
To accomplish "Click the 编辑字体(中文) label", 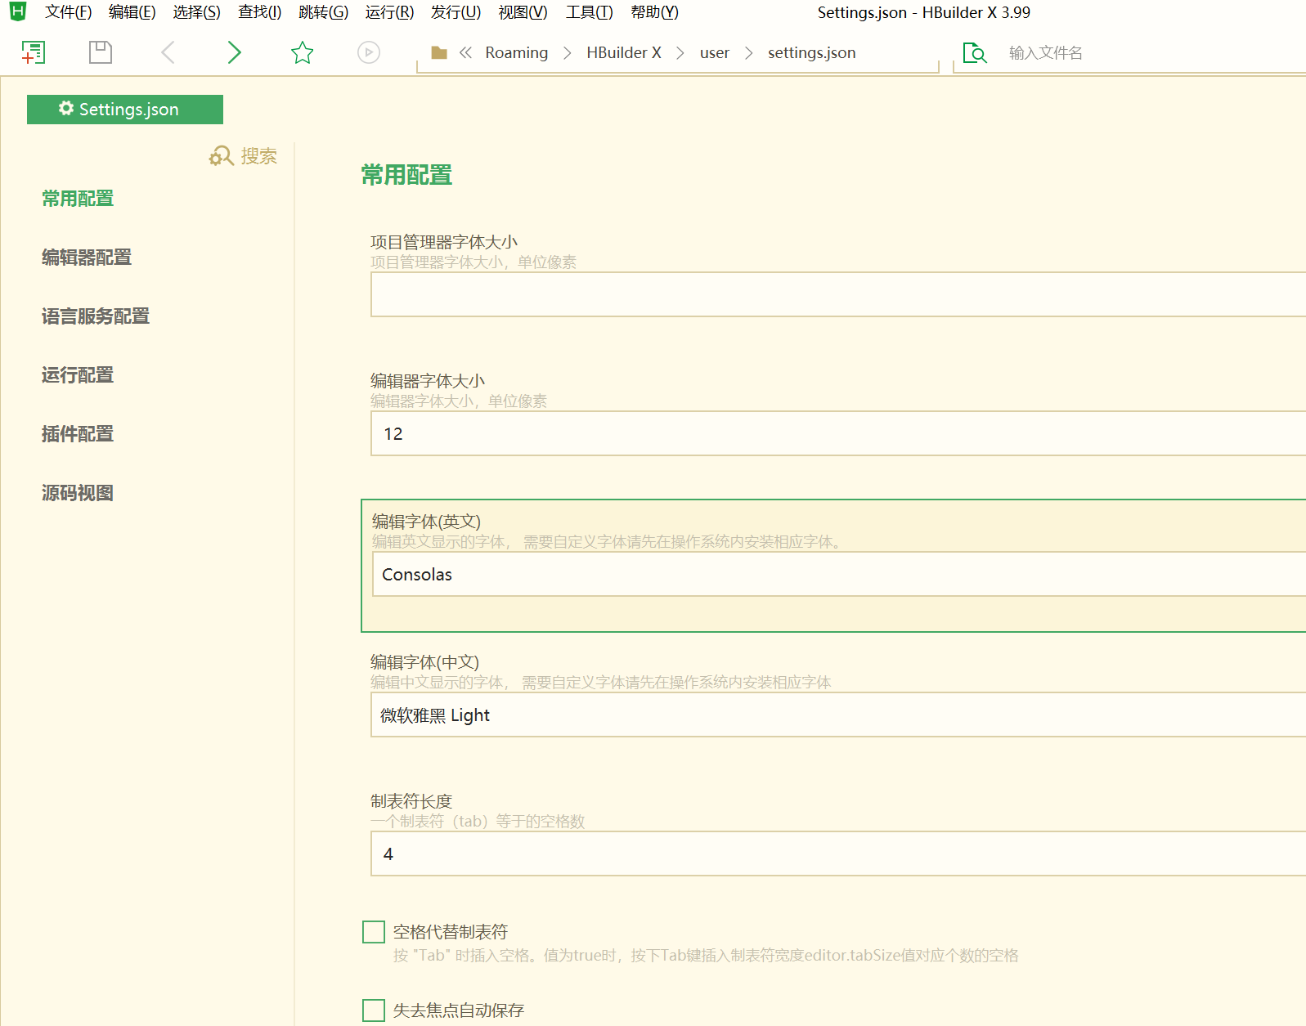I will pyautogui.click(x=424, y=662).
